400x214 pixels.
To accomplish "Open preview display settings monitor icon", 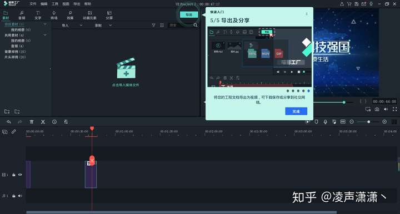I will pos(368,109).
